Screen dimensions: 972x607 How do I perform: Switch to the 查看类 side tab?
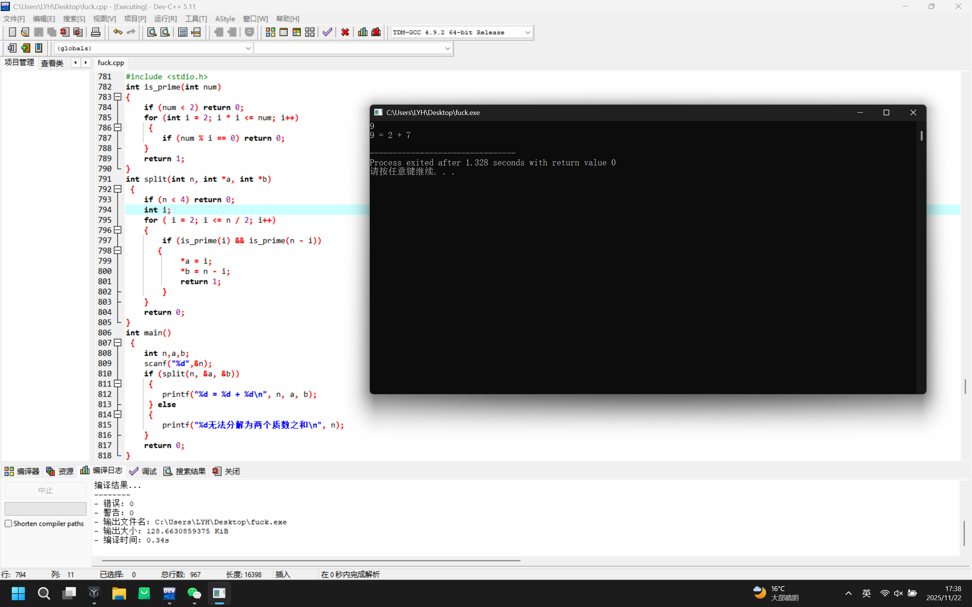pos(52,63)
